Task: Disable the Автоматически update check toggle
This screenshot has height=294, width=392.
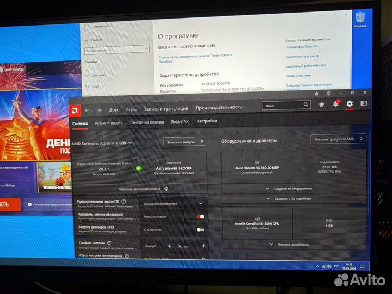Action: click(x=200, y=217)
